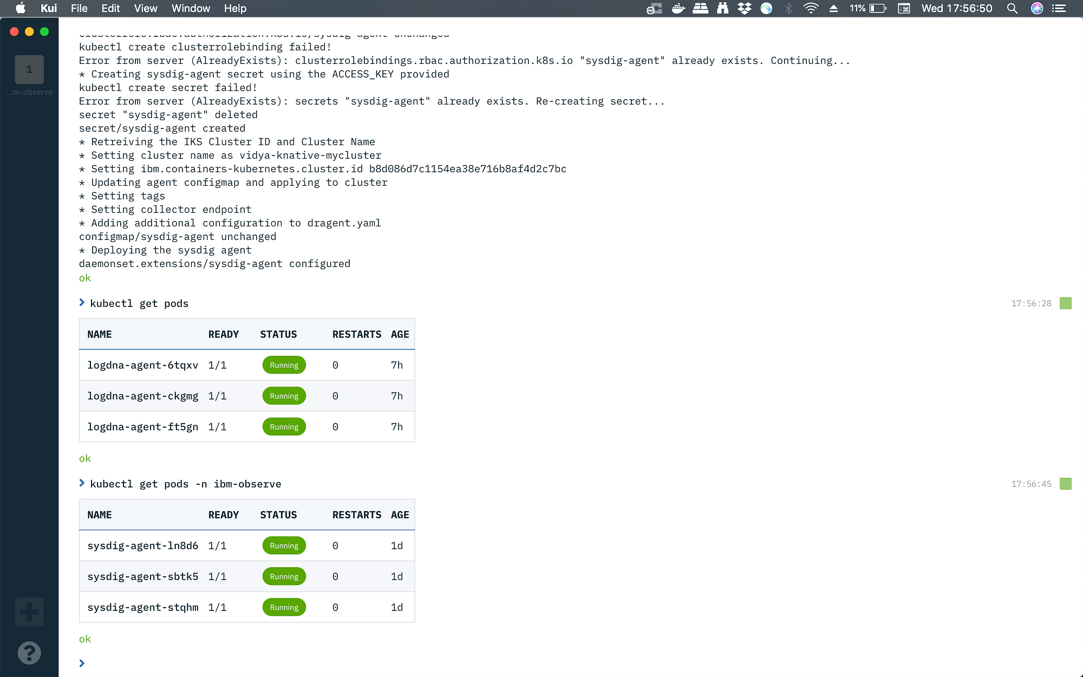The height and width of the screenshot is (677, 1083).
Task: Click the '* Setting collector endpoint' line
Action: pyautogui.click(x=165, y=210)
